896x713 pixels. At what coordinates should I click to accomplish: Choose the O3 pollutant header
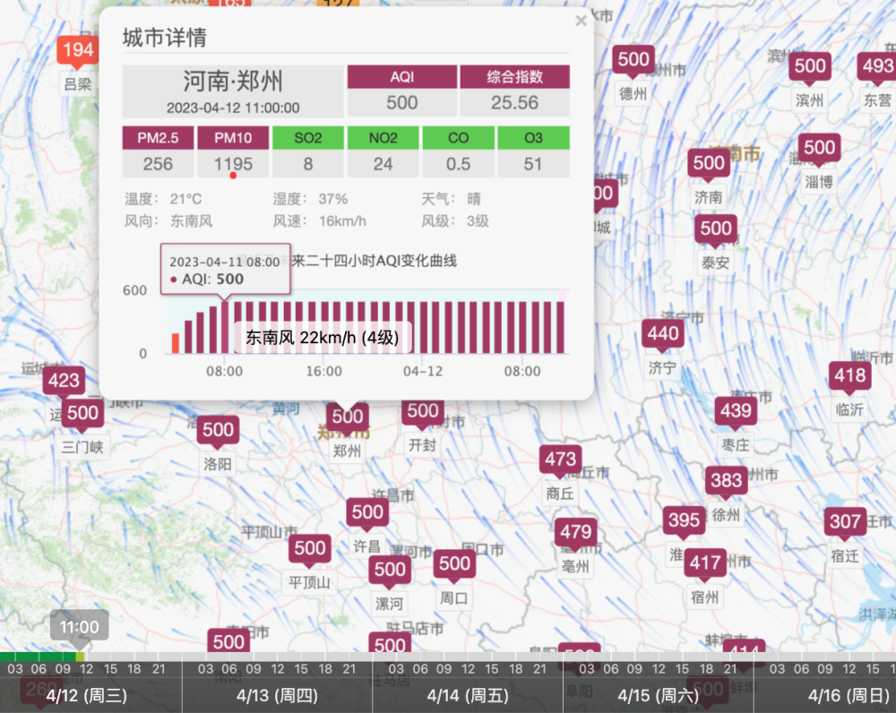(x=533, y=138)
